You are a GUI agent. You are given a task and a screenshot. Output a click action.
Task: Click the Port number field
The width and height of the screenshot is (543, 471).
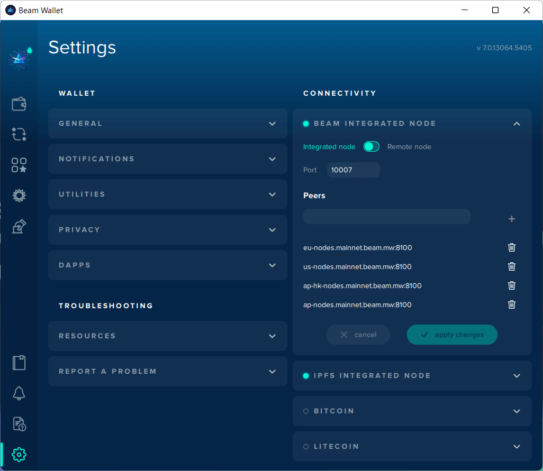pyautogui.click(x=353, y=170)
